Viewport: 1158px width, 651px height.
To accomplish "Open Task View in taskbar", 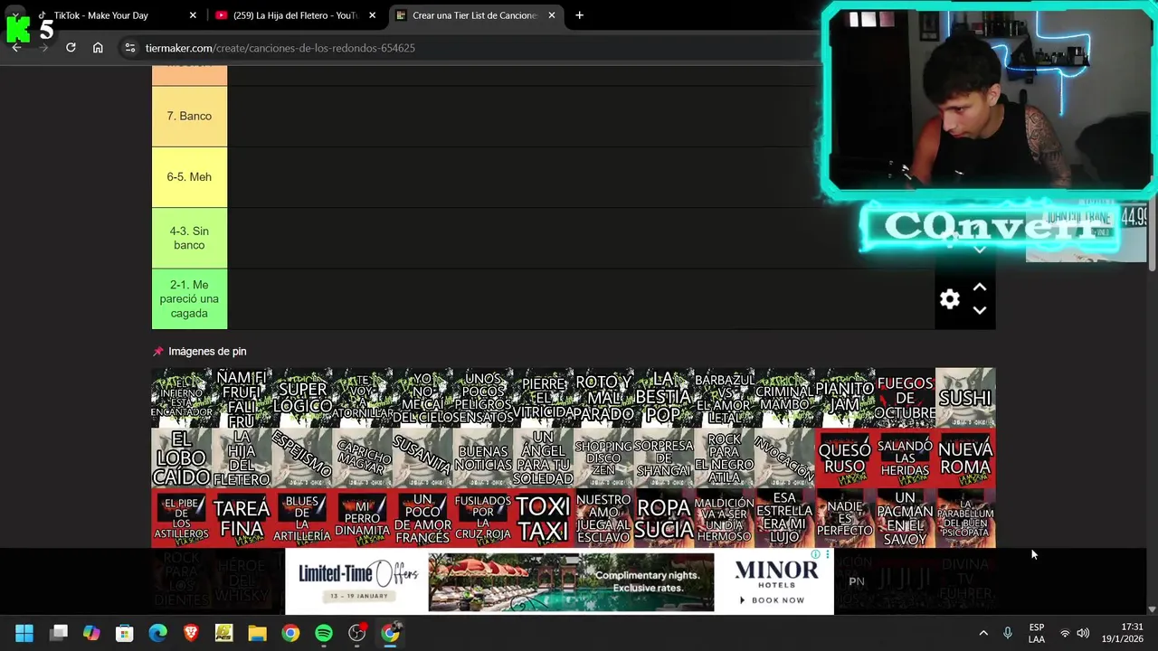I will (59, 634).
